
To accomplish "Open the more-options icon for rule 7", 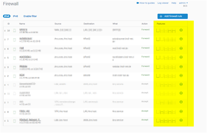I will coord(181,39).
